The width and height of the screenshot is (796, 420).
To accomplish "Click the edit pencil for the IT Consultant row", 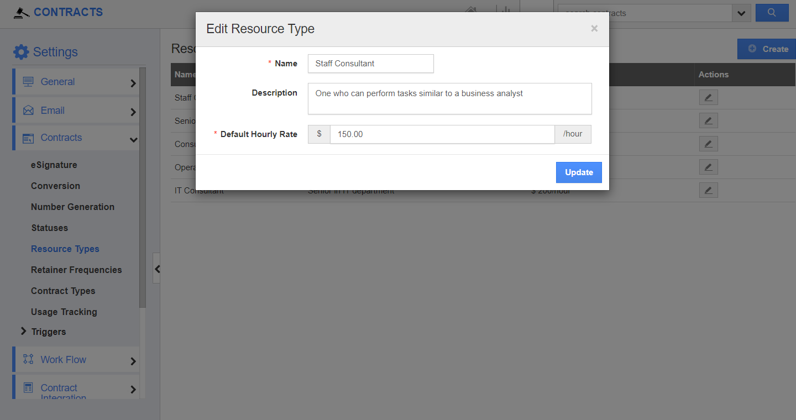I will pyautogui.click(x=708, y=190).
